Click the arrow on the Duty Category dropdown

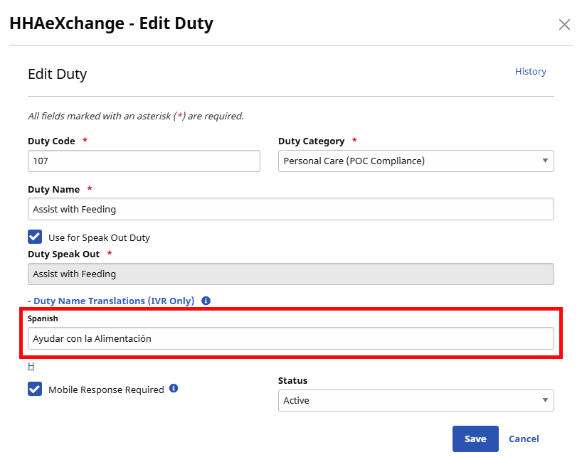pyautogui.click(x=545, y=161)
